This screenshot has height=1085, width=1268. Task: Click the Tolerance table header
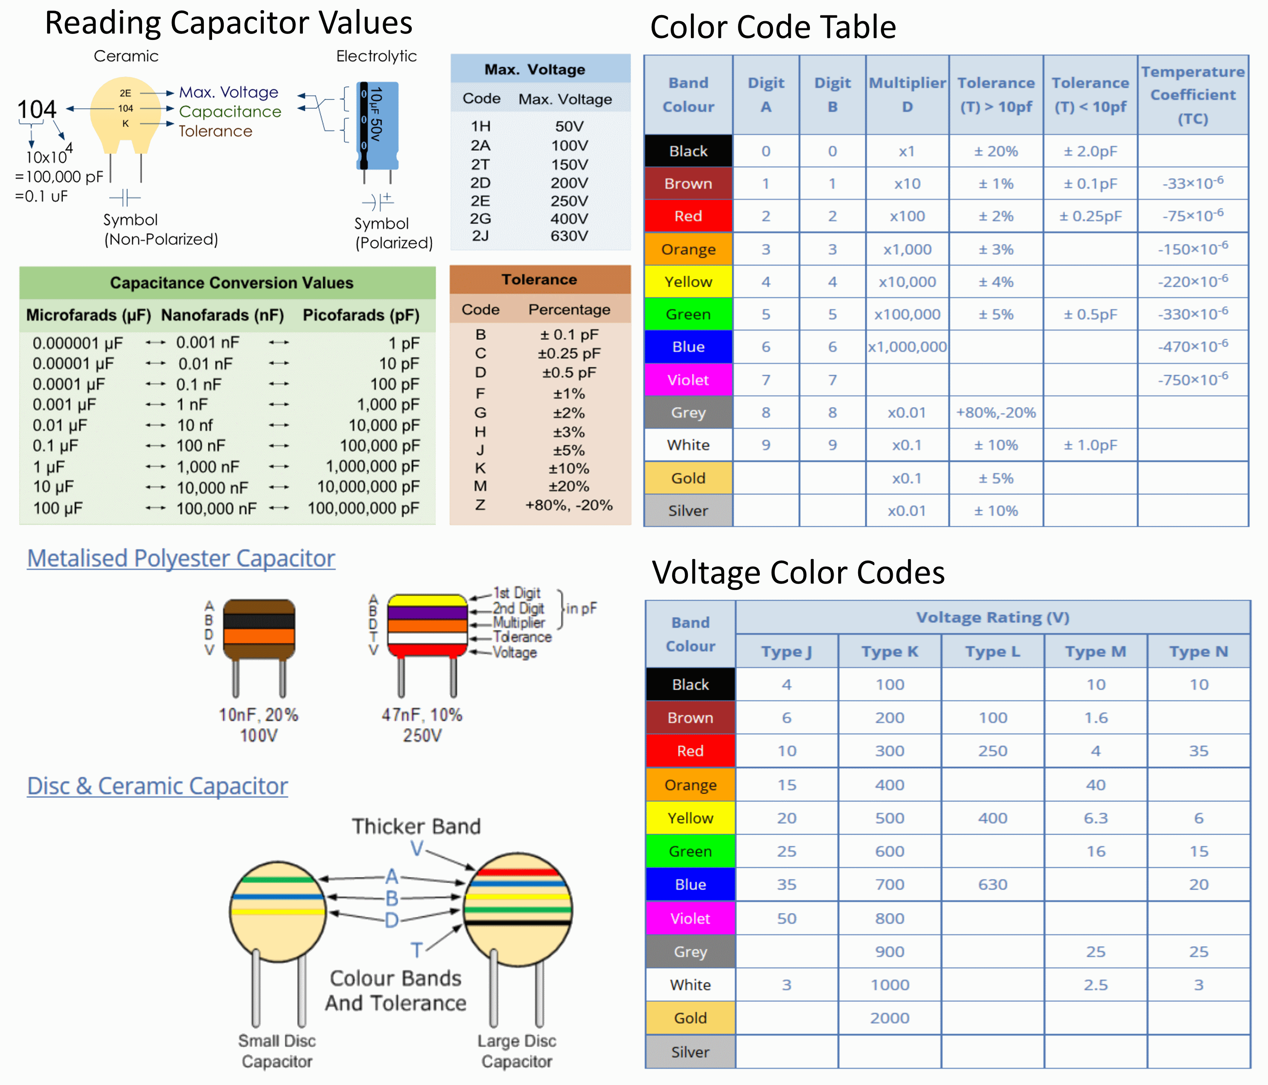pyautogui.click(x=540, y=280)
